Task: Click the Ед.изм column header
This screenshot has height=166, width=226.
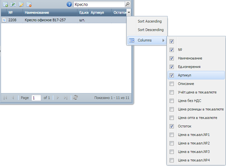Action: [x=83, y=13]
